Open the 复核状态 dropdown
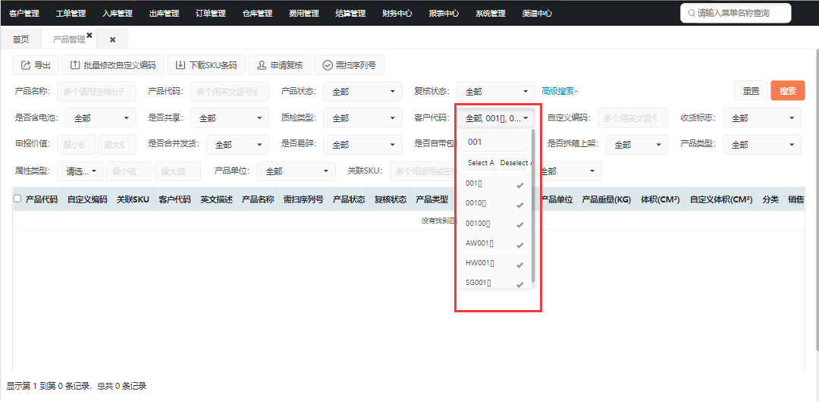The image size is (819, 401). pos(496,92)
